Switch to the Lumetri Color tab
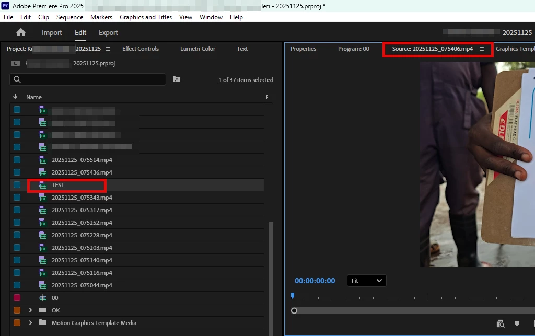This screenshot has width=535, height=336. [x=197, y=49]
